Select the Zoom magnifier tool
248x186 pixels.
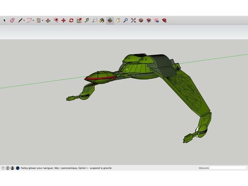(x=126, y=20)
